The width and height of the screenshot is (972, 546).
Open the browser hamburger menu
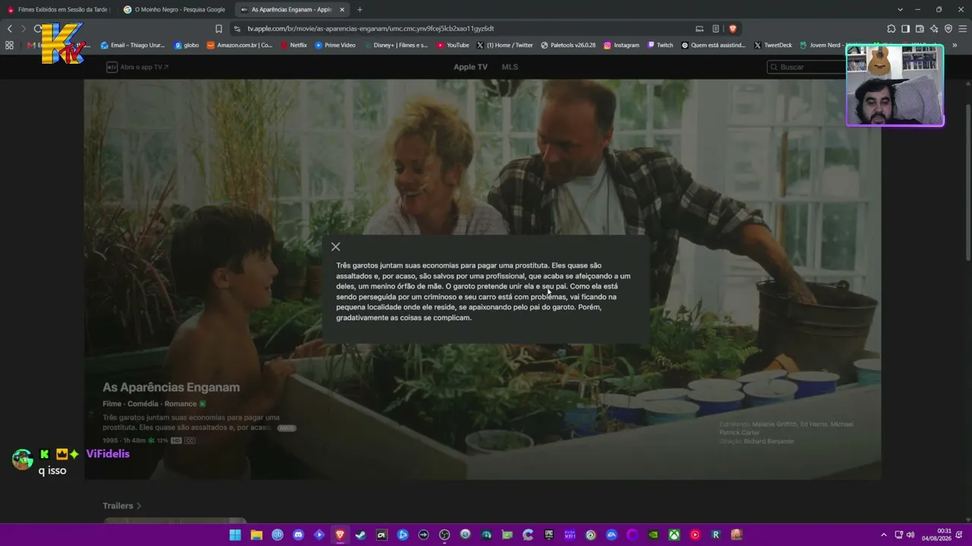[963, 29]
